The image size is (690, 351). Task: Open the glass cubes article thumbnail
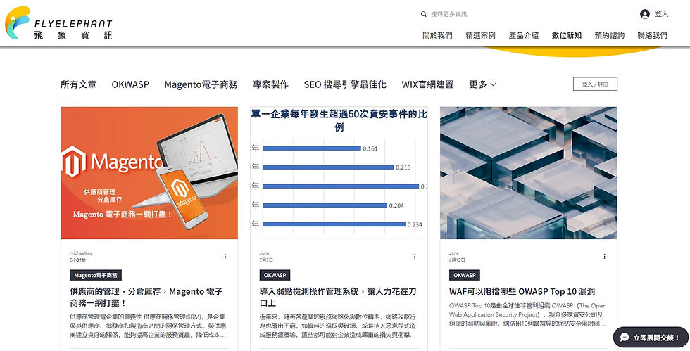click(x=529, y=173)
